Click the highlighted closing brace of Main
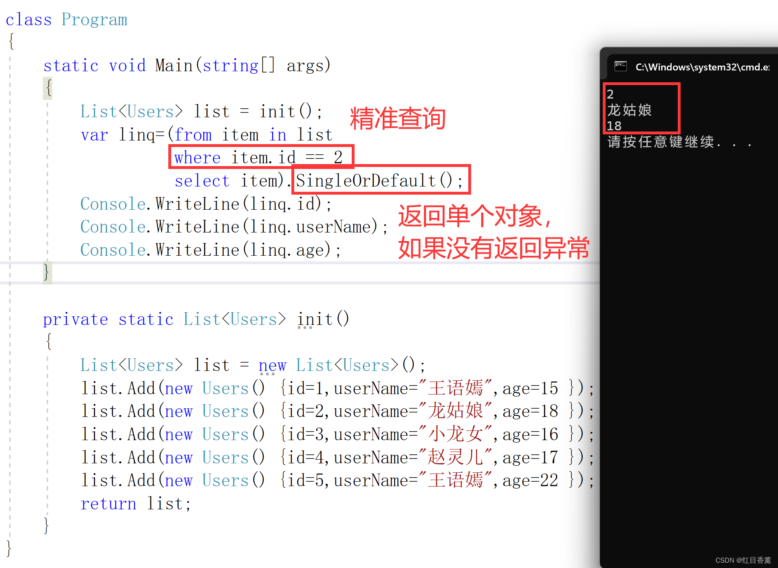The image size is (778, 568). pyautogui.click(x=47, y=272)
